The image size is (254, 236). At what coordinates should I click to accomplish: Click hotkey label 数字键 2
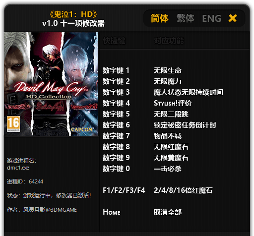(x=116, y=81)
